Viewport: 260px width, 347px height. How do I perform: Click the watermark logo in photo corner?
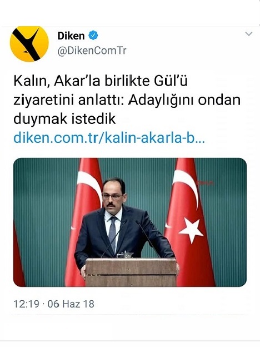(206, 183)
